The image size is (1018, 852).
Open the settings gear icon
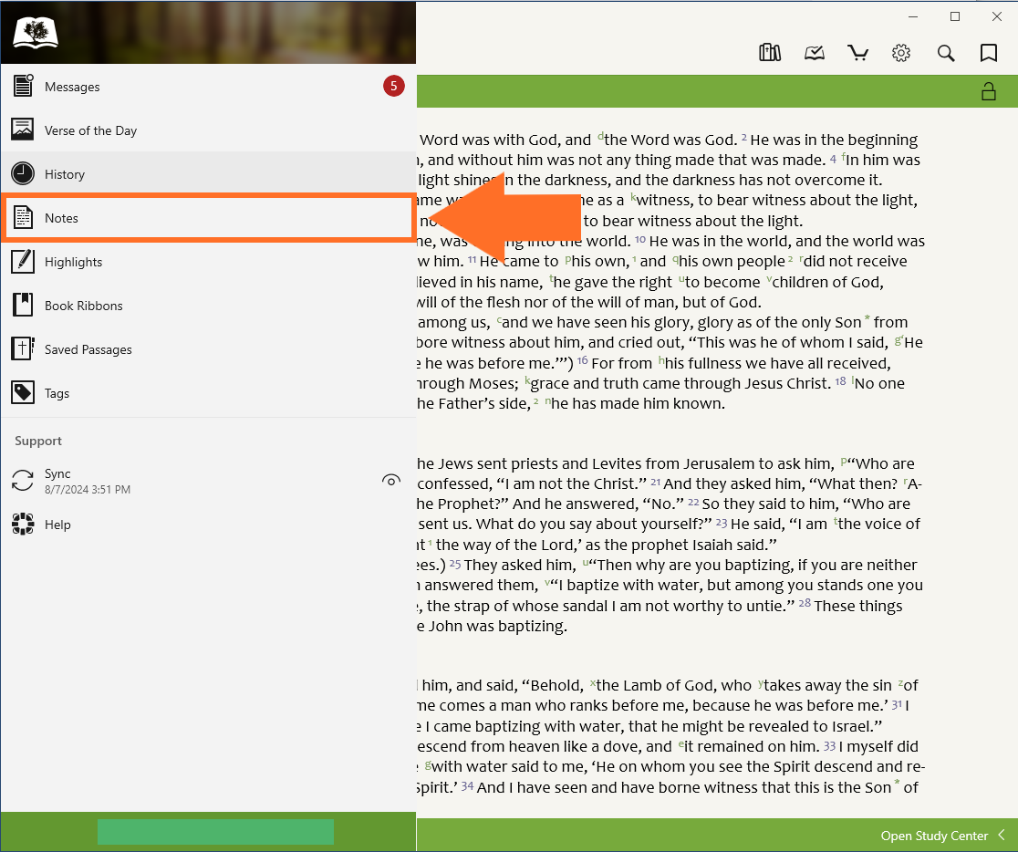click(x=901, y=53)
